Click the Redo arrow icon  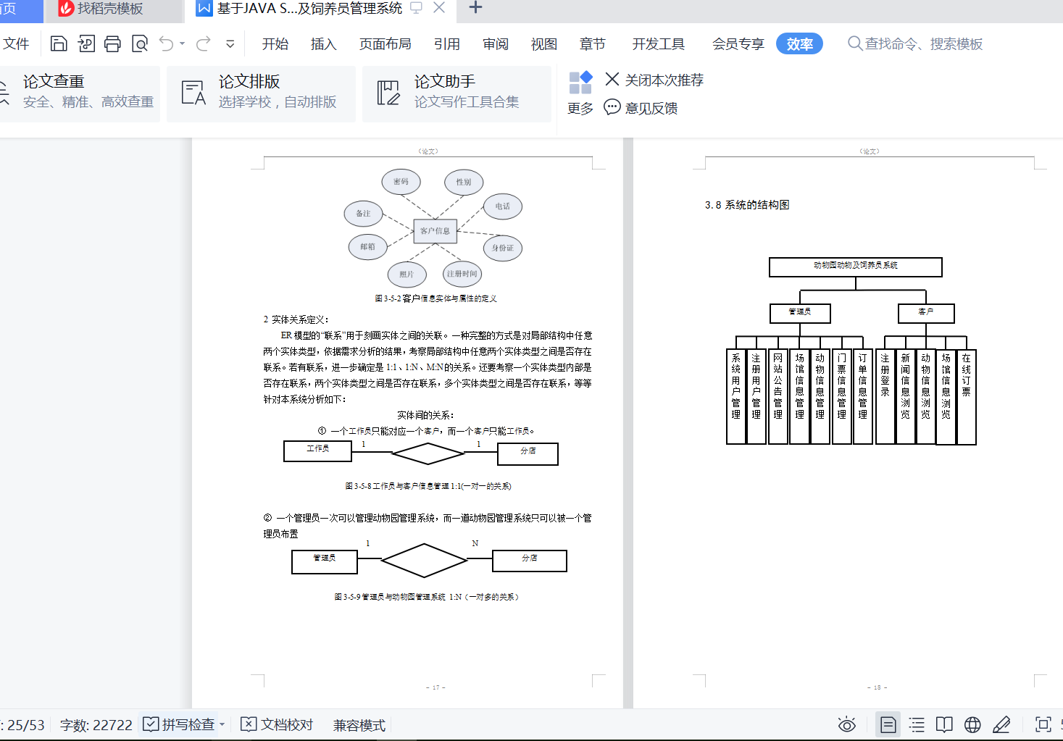click(204, 44)
